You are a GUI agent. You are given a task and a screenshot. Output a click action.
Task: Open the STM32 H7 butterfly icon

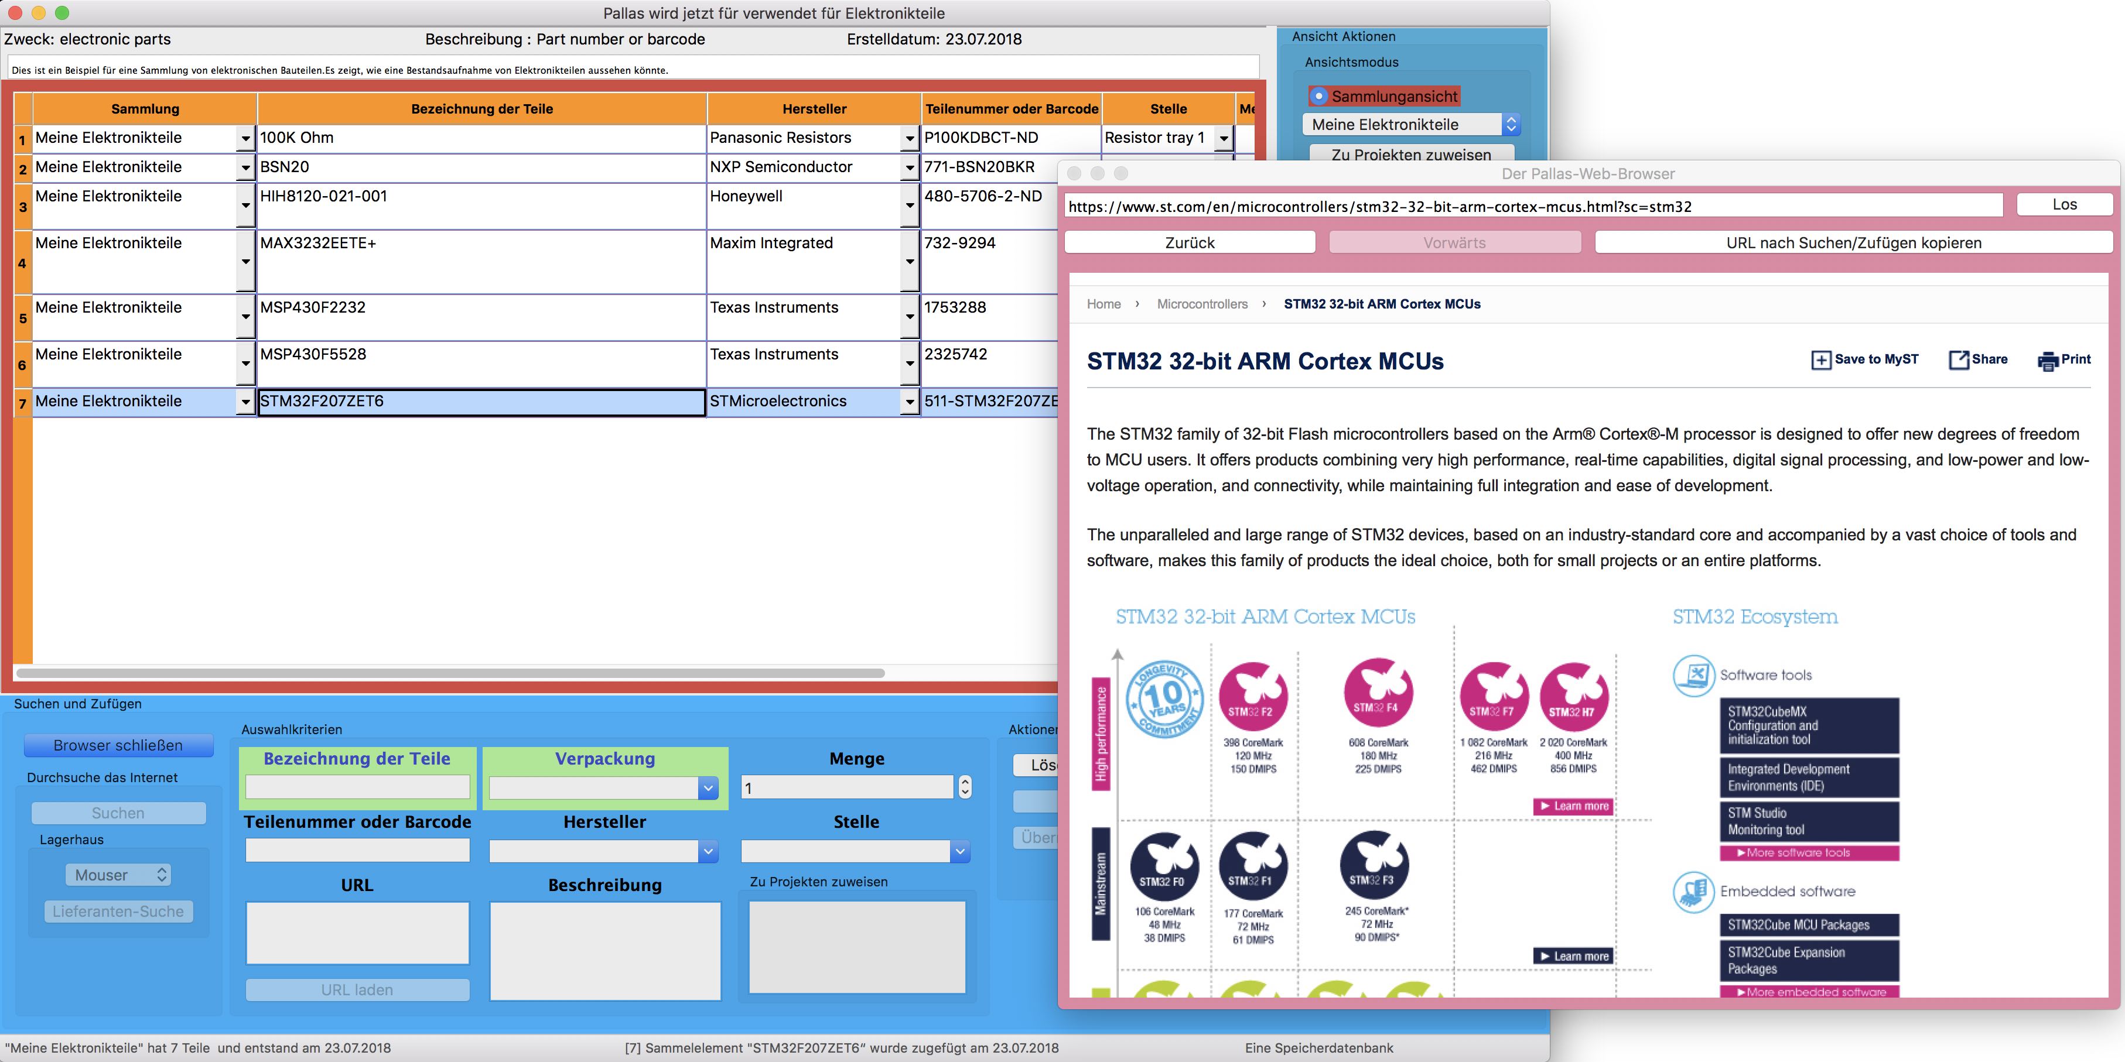click(x=1573, y=697)
